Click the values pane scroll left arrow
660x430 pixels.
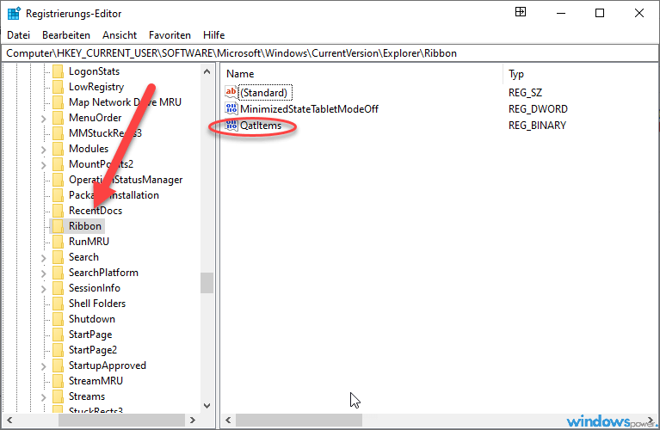228,420
